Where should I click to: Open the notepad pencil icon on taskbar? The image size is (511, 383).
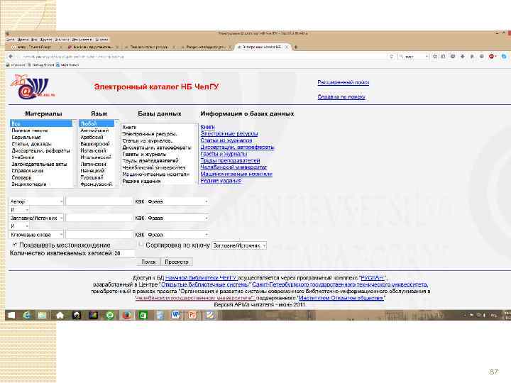[209, 315]
